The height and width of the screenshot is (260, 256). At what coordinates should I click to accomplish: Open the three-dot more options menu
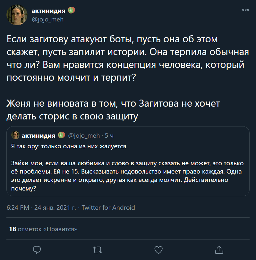click(245, 10)
